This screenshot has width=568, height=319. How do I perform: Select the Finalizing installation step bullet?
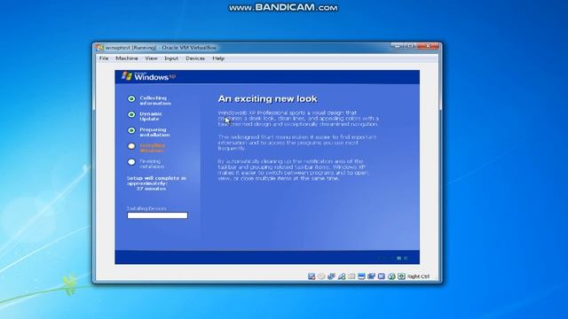coord(131,162)
